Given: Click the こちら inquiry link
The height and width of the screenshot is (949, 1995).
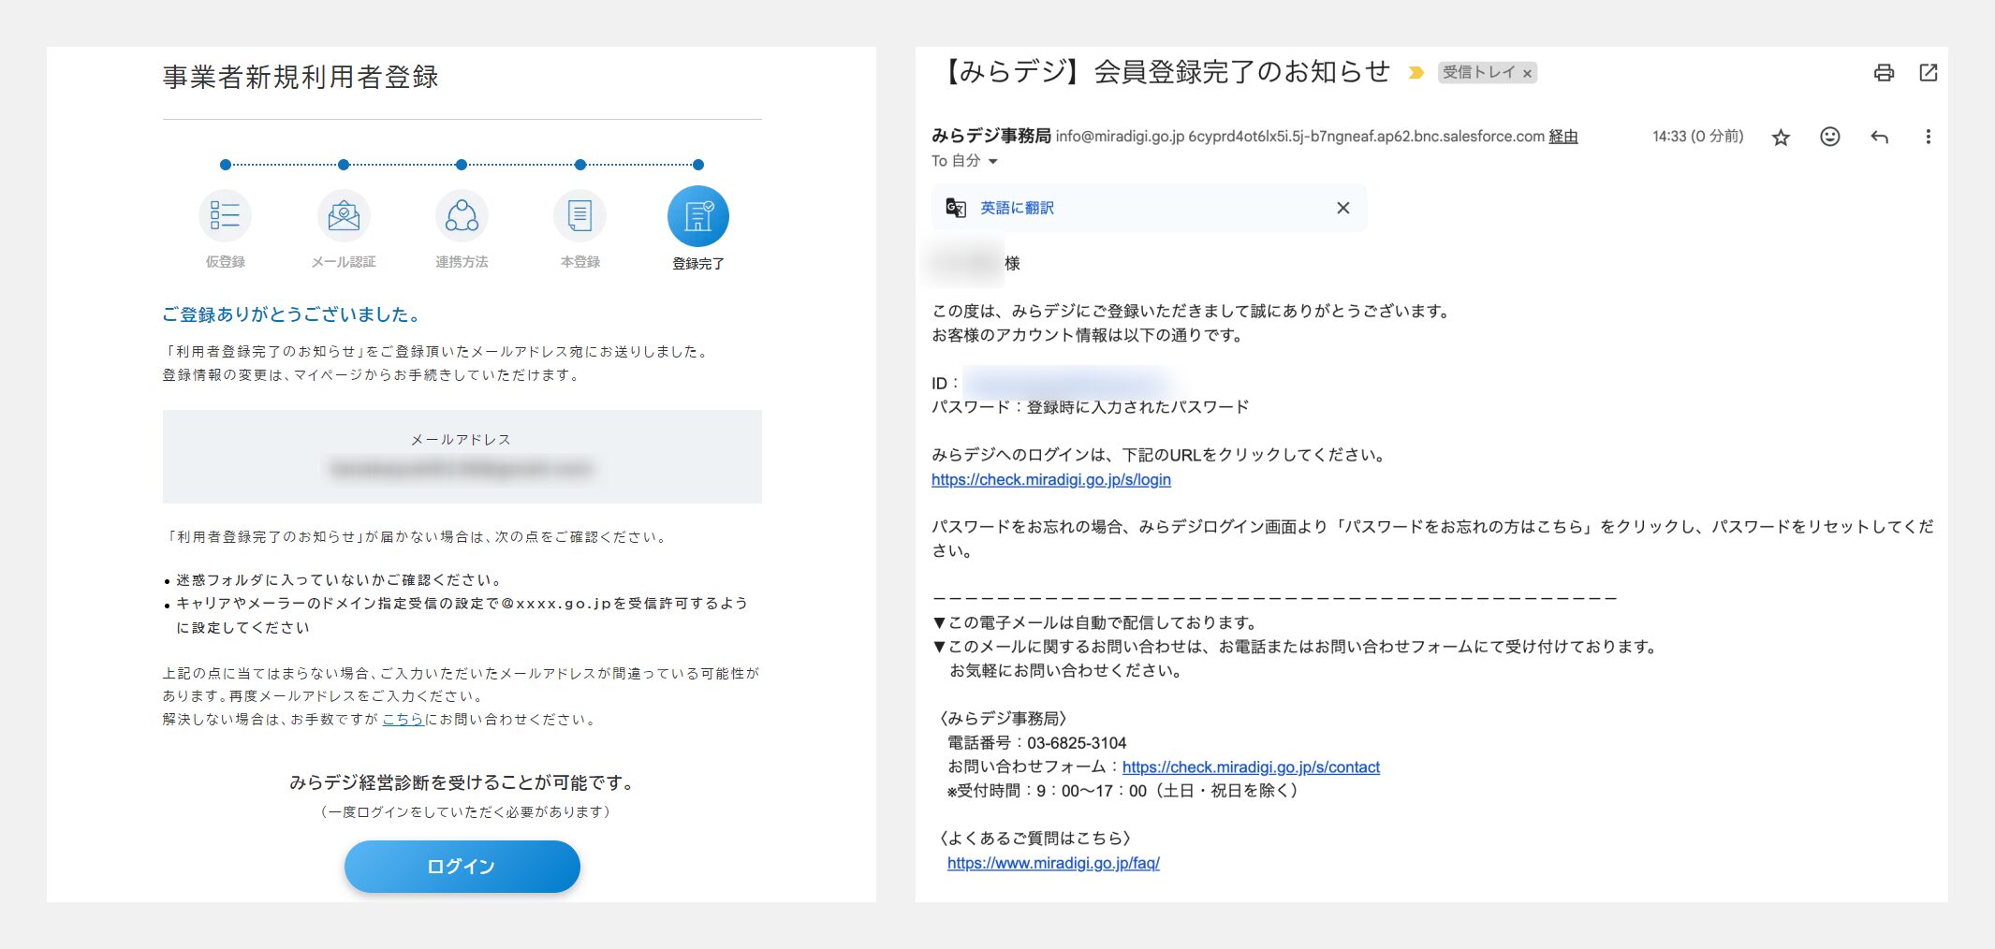Looking at the screenshot, I should click(403, 719).
